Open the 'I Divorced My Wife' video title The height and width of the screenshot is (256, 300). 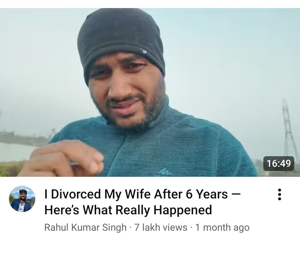[142, 202]
